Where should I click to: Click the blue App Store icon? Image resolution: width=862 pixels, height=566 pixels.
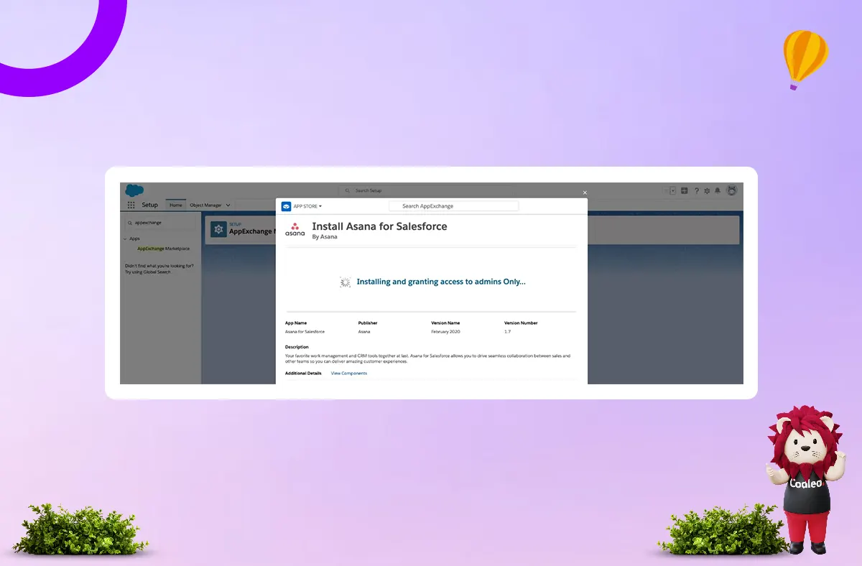286,206
